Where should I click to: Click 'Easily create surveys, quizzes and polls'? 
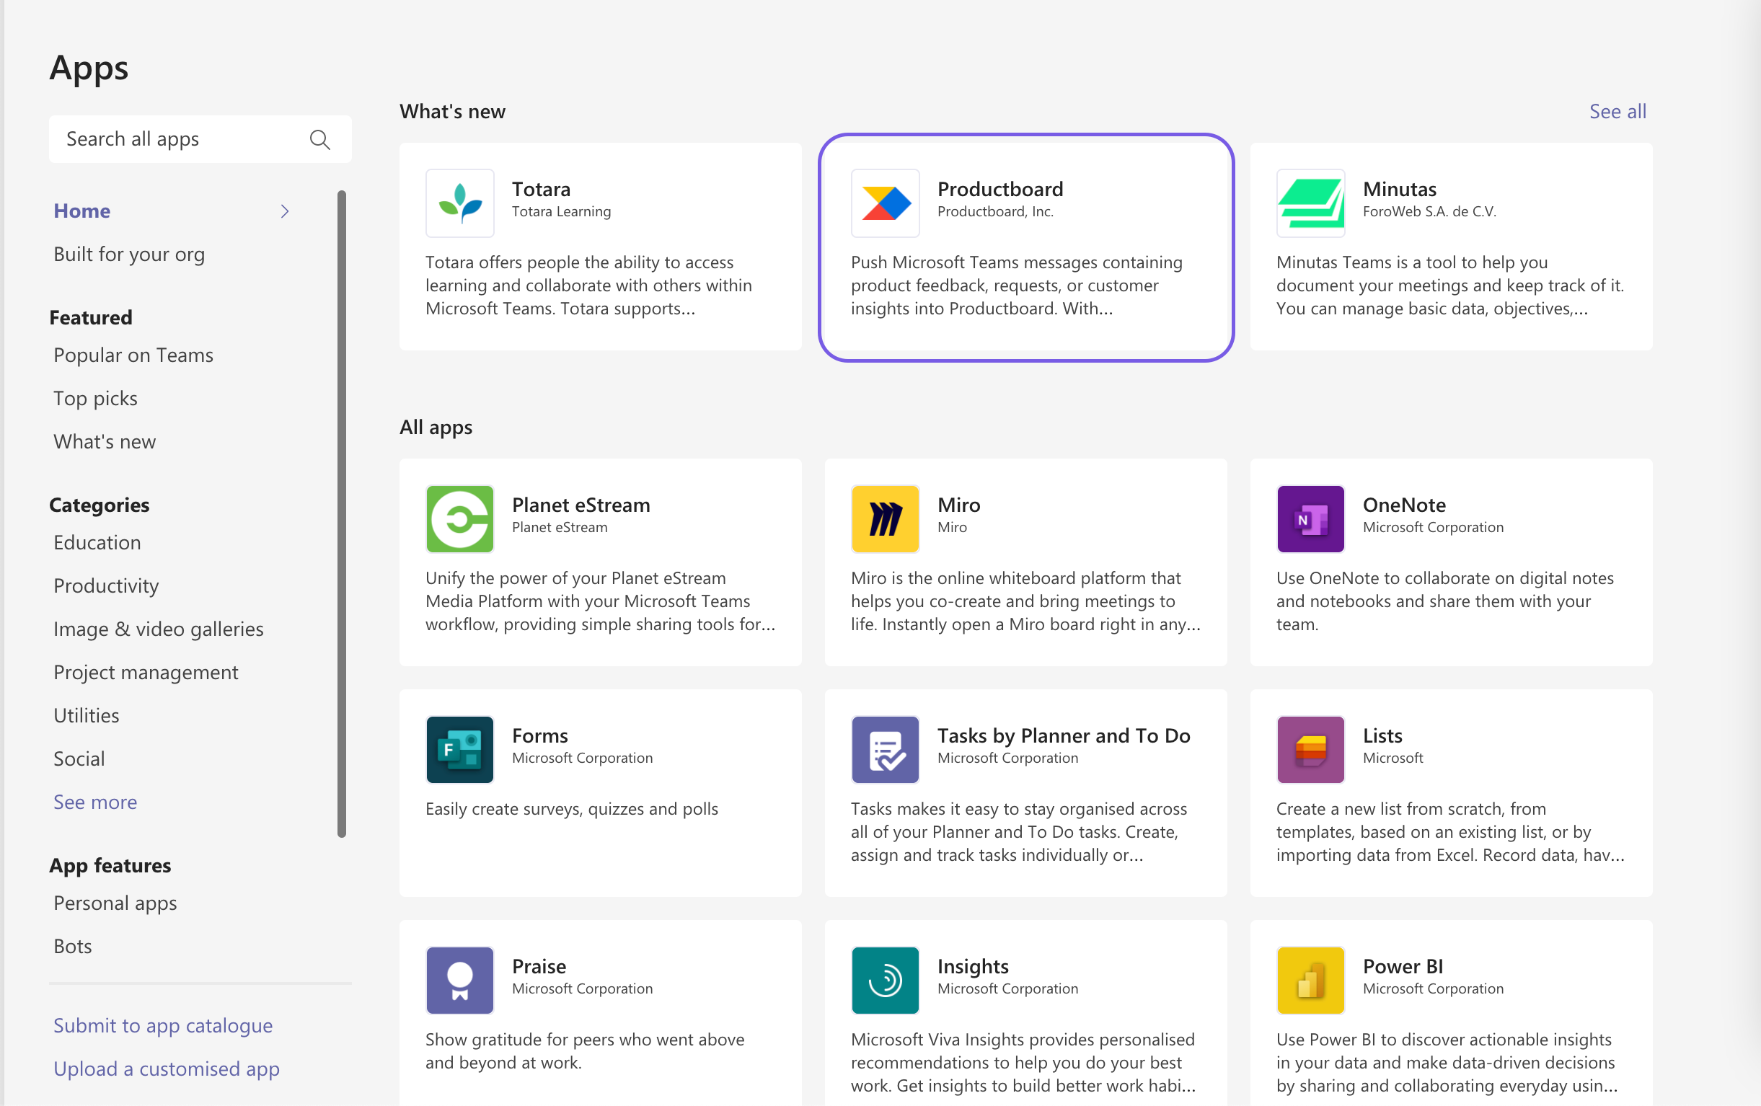(x=571, y=808)
